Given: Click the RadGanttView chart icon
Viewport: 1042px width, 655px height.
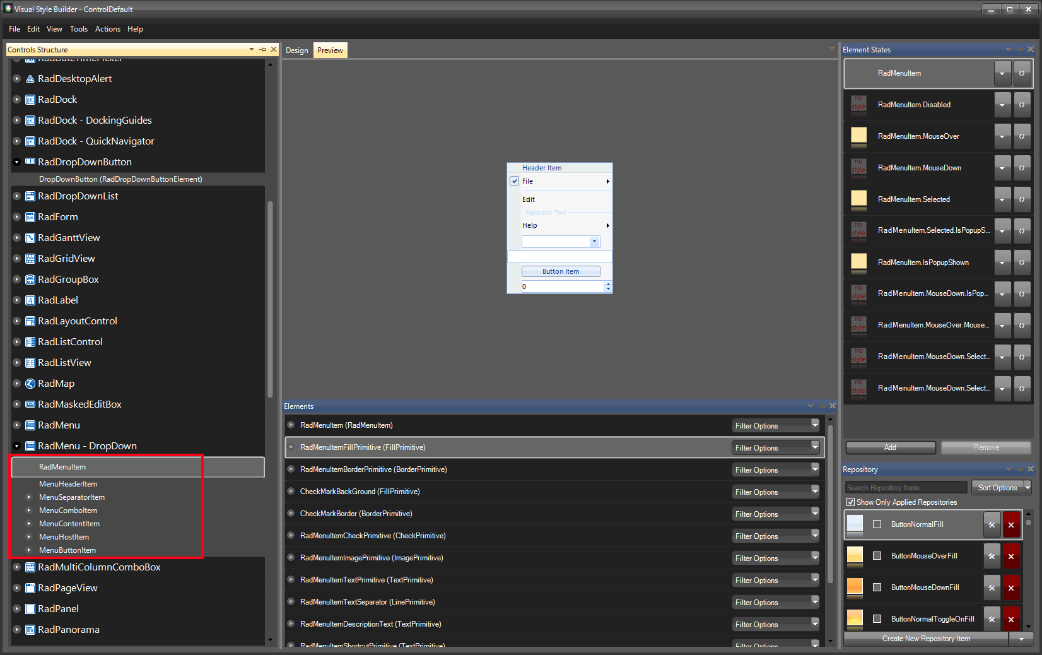Looking at the screenshot, I should [x=30, y=238].
